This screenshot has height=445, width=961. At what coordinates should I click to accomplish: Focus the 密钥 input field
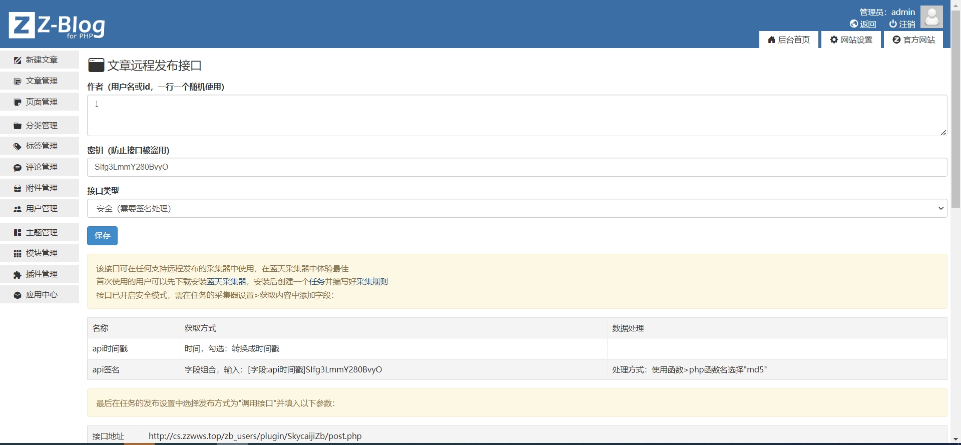click(517, 167)
